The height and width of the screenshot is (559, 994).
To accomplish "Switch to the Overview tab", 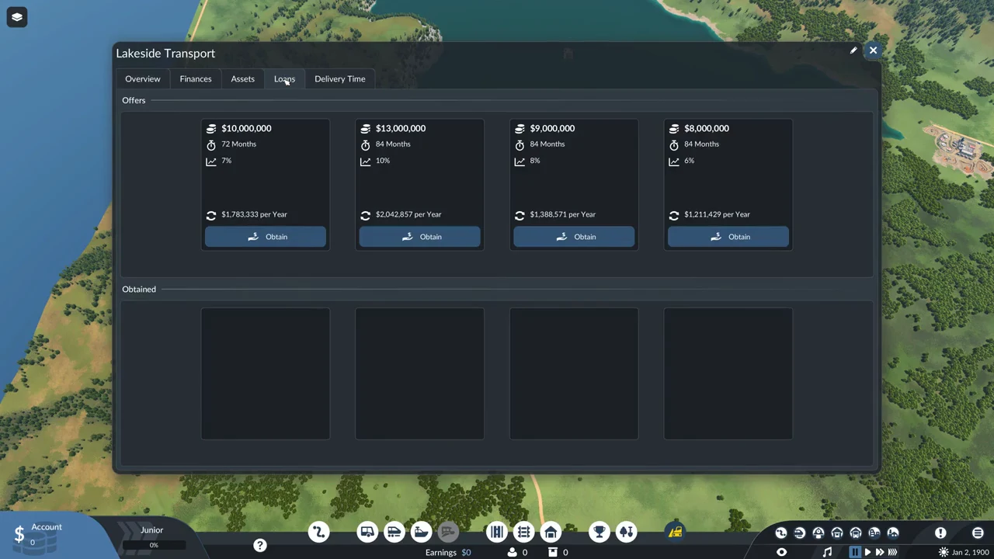I will click(x=143, y=78).
